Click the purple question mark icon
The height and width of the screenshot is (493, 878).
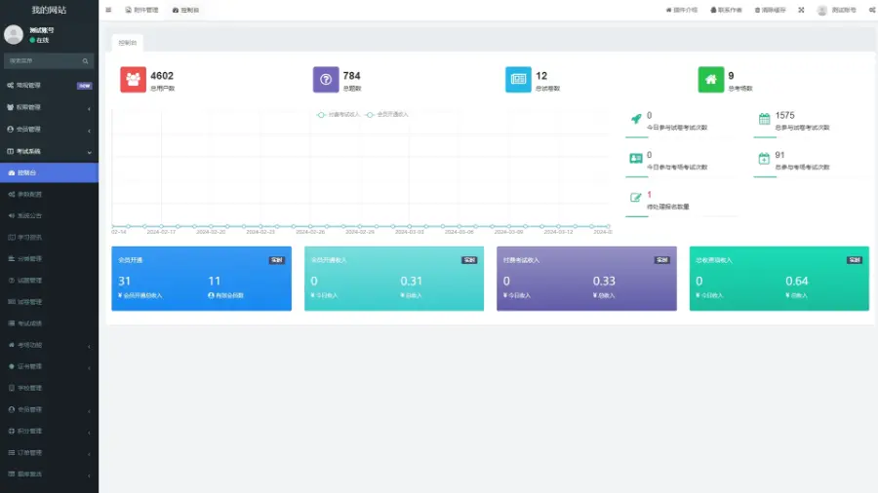tap(326, 80)
